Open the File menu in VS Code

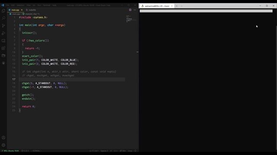8,5
